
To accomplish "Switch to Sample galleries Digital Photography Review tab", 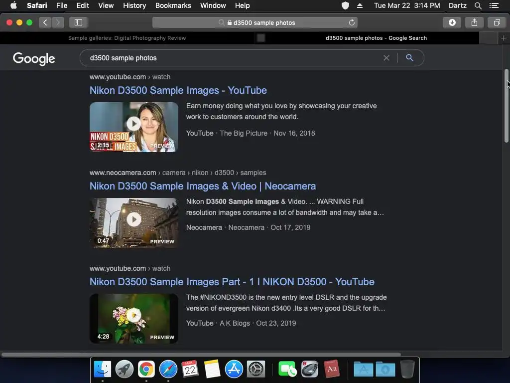I will point(127,38).
